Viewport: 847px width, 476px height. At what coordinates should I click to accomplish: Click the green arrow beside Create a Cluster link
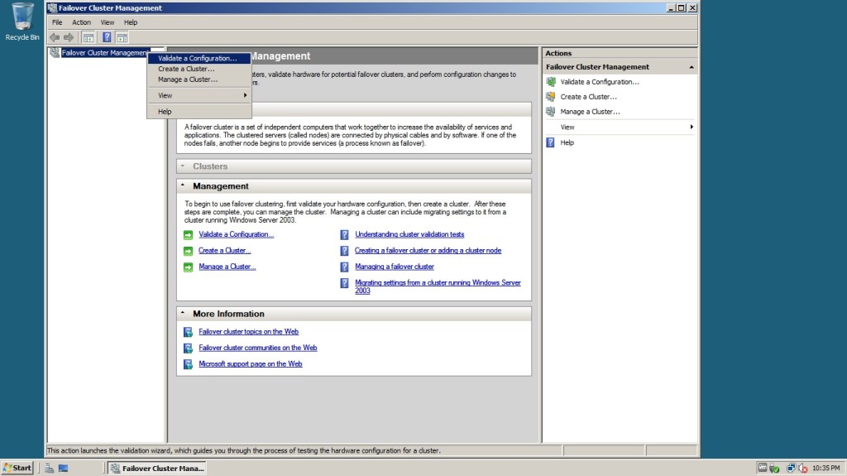click(188, 251)
